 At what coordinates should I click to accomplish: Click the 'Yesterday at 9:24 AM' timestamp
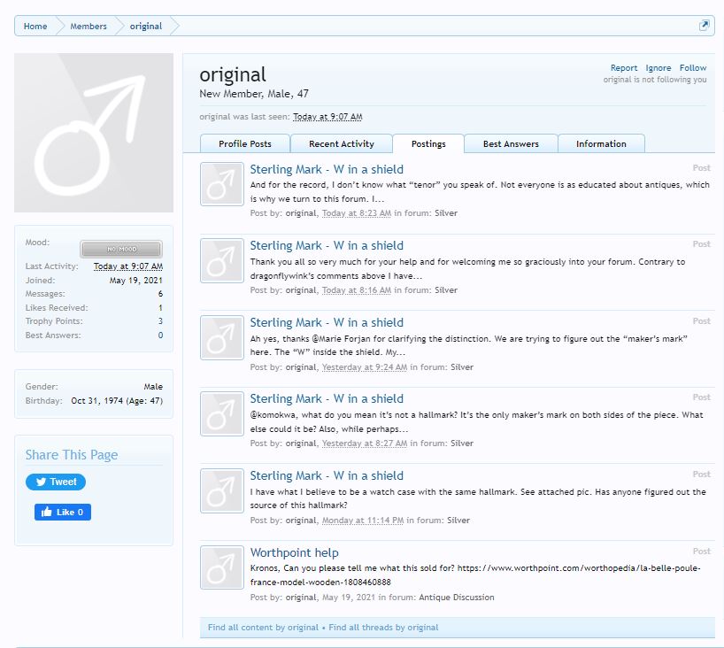[x=365, y=367]
